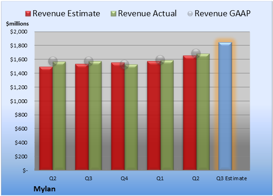Click the Q3 Estimate axis label
The image size is (273, 196).
(231, 178)
